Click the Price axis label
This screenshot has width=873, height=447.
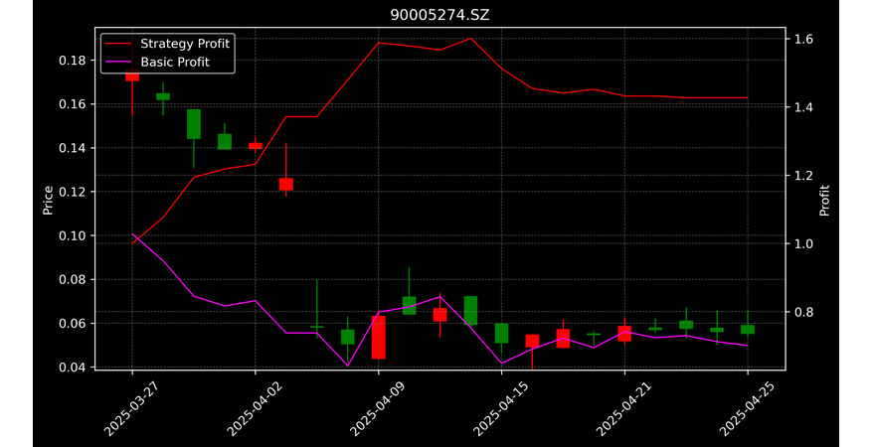tap(48, 201)
